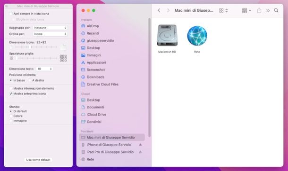
Task: Open the Ordina per dropdown
Action: tap(50, 34)
